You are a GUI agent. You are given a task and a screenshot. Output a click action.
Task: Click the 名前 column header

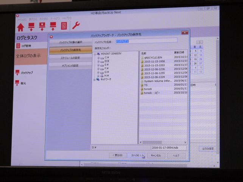coord(144,53)
